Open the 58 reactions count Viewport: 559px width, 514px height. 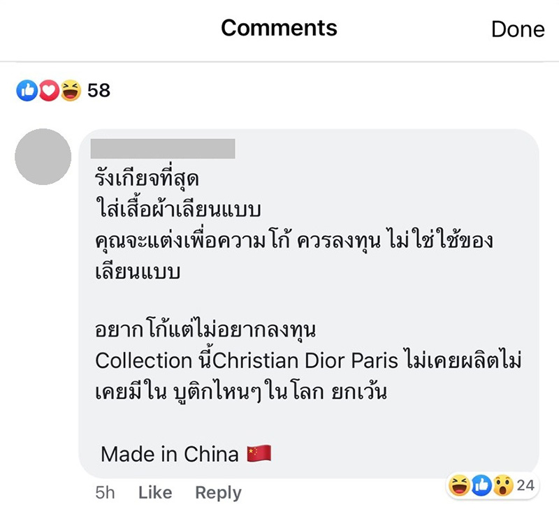click(x=99, y=91)
